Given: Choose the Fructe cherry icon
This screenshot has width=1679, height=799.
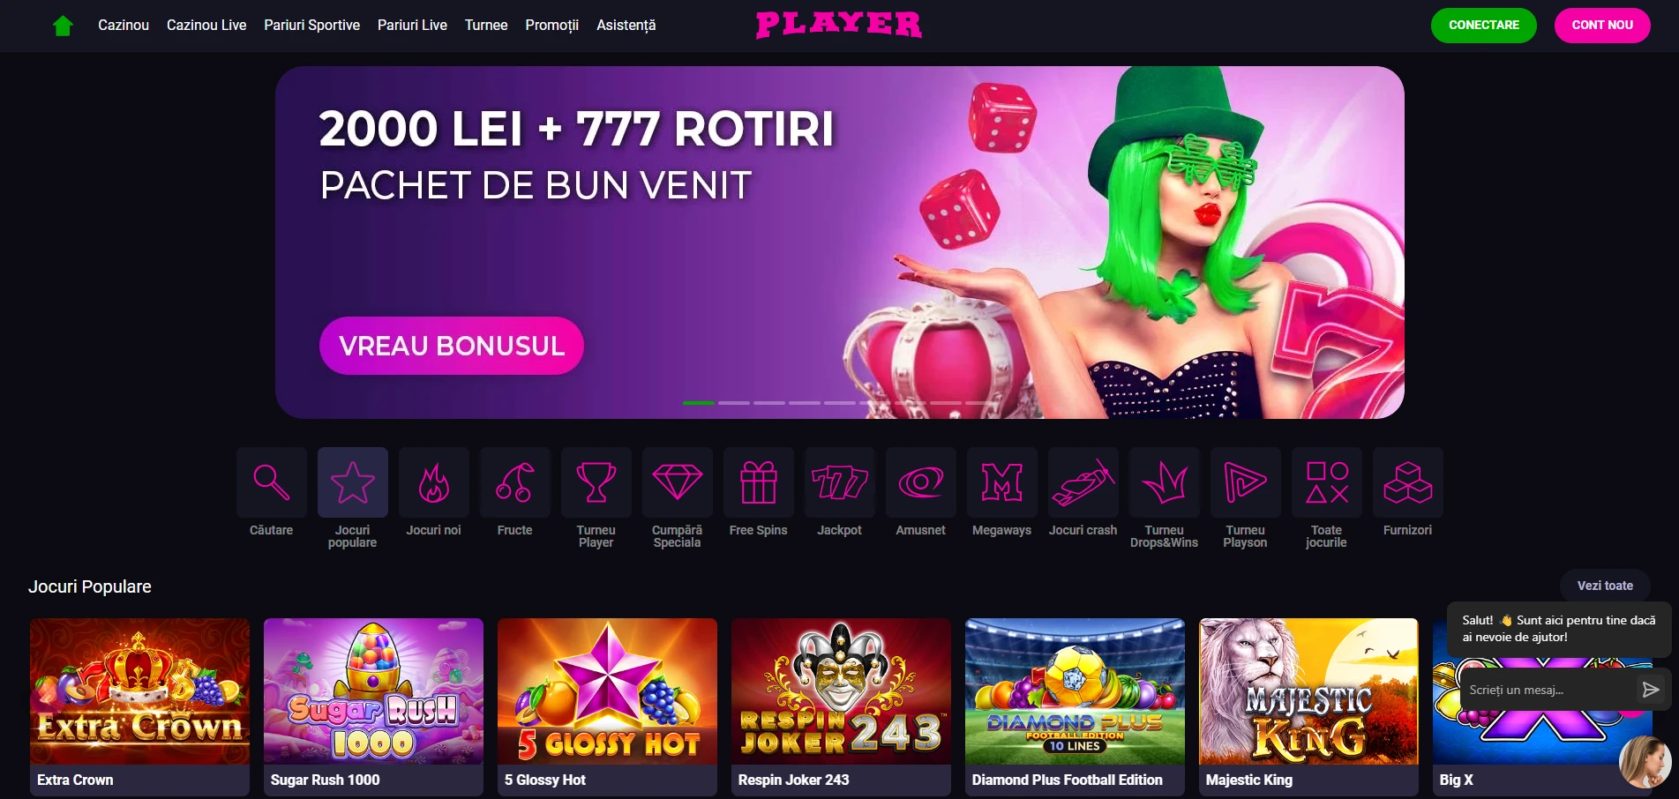Looking at the screenshot, I should pos(515,482).
